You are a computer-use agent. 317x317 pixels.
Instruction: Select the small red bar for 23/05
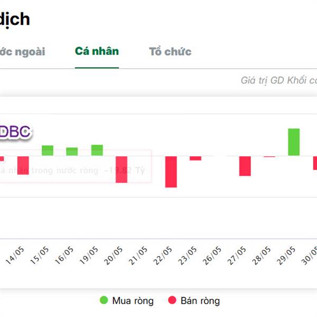(x=195, y=158)
